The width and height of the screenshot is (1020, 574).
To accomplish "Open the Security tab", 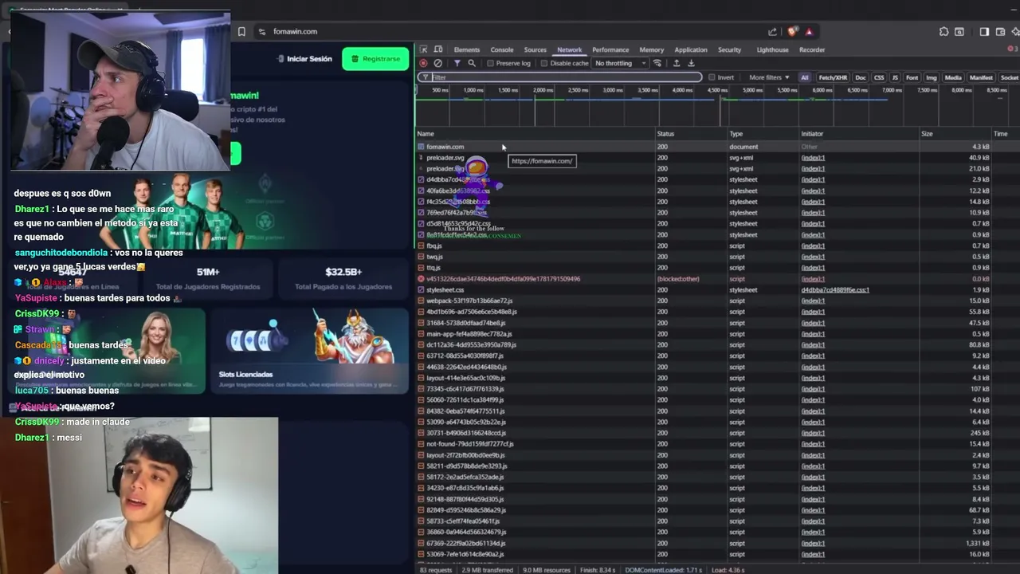I will pos(729,49).
